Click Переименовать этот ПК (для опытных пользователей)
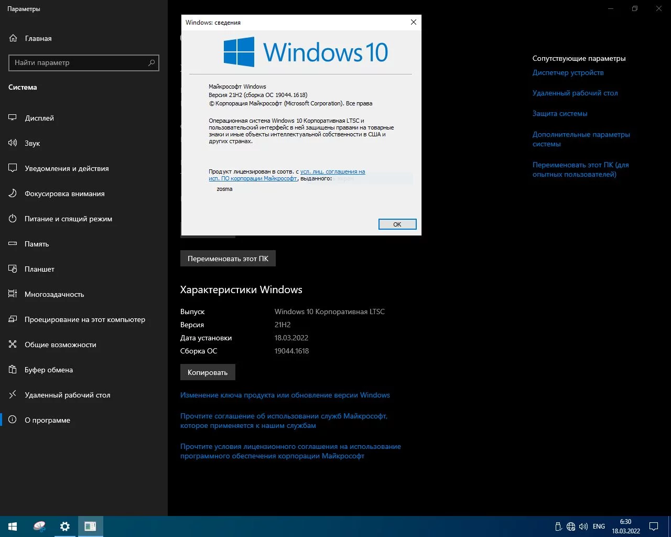Viewport: 671px width, 537px height. (581, 169)
